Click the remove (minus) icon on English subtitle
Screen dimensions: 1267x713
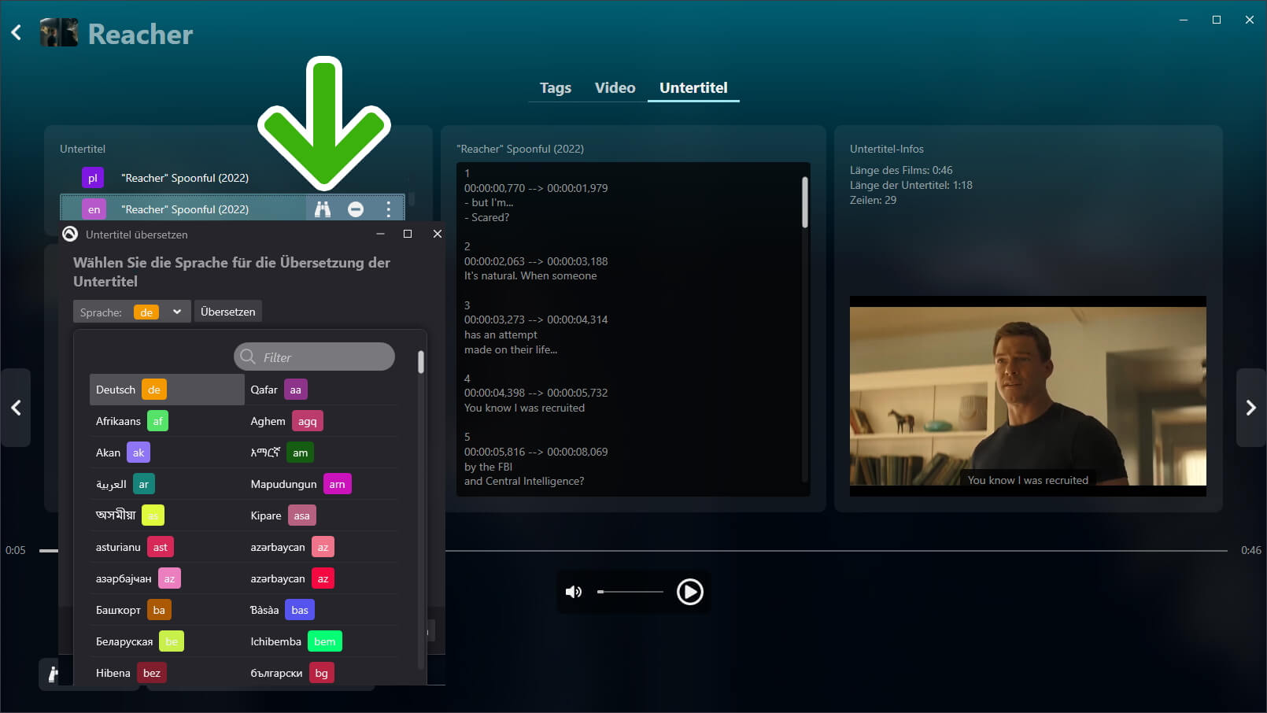click(356, 209)
